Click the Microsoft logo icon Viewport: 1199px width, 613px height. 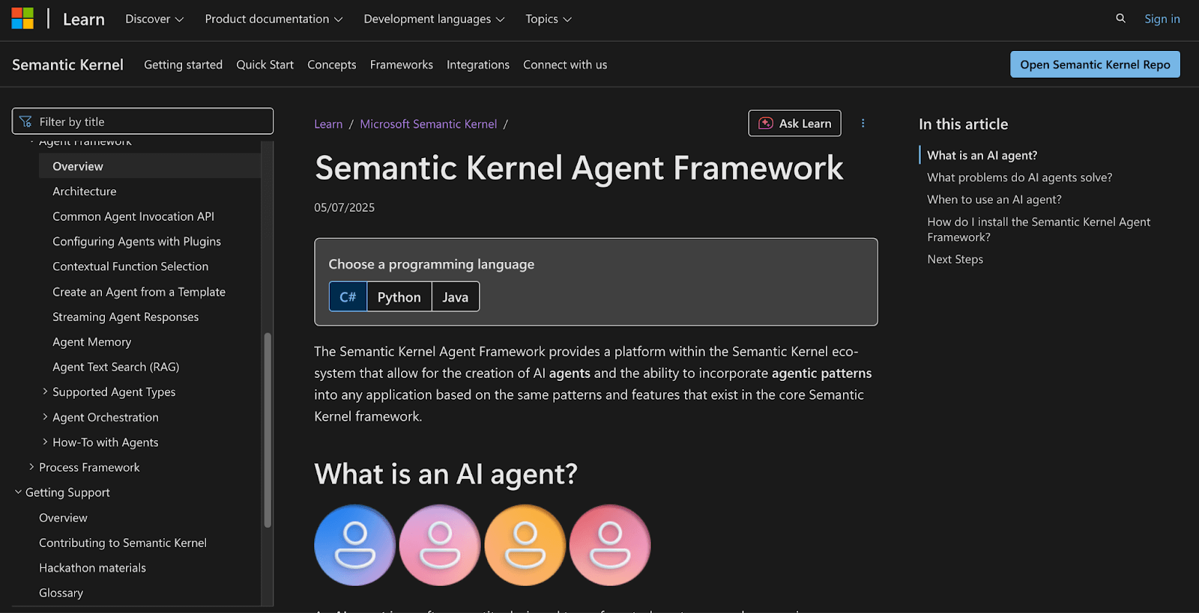22,19
